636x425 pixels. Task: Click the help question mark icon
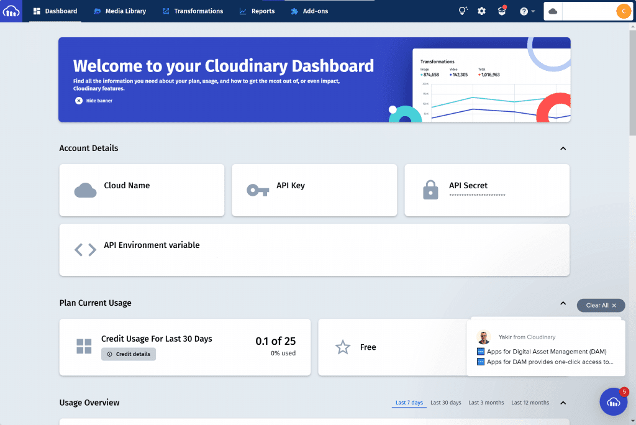coord(524,11)
